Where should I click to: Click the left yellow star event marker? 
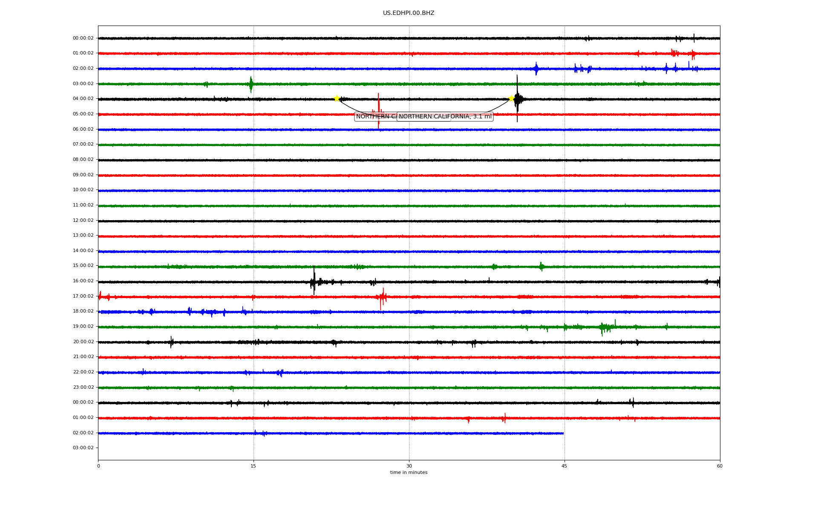(337, 99)
